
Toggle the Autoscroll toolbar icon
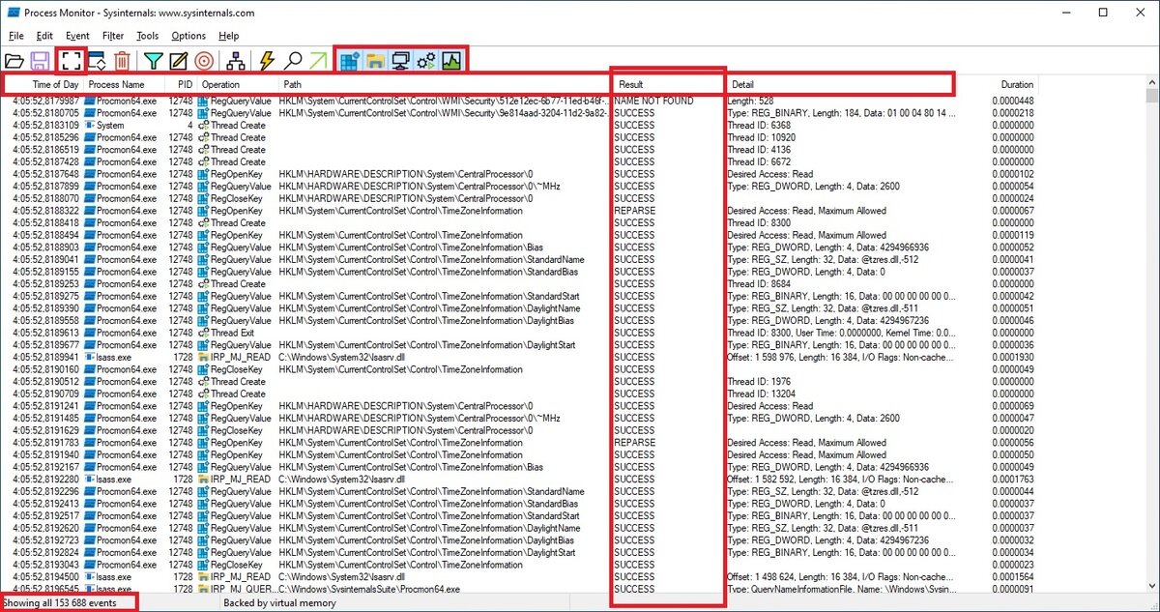pos(97,61)
